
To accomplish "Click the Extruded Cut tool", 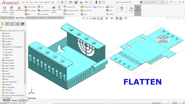I will [x=86, y=7].
